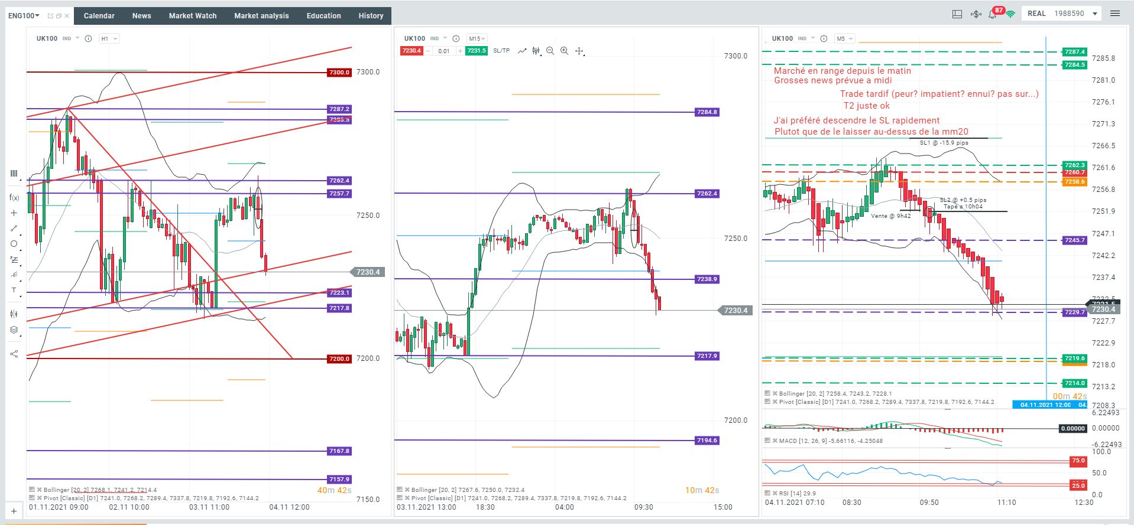Click the share chart icon in the sidebar
This screenshot has width=1134, height=525.
[x=14, y=354]
